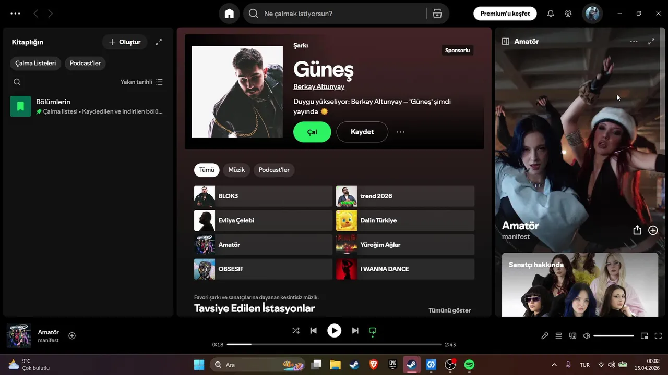668x375 pixels.
Task: Click Premium'u keşfet button
Action: [505, 14]
